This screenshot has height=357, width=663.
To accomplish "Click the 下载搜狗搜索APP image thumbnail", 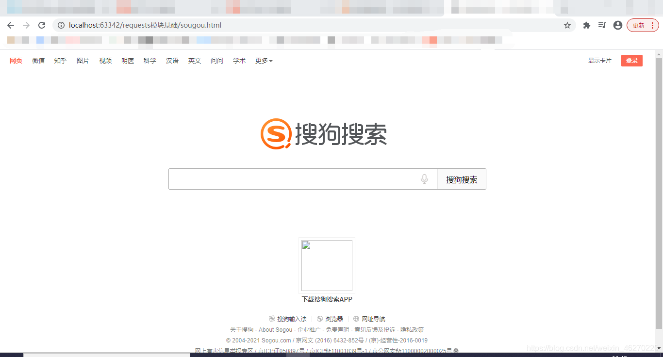I will click(x=327, y=265).
